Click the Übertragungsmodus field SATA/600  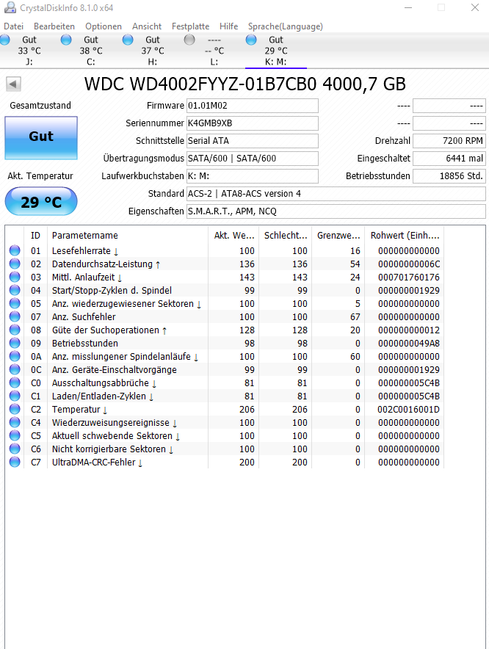click(253, 159)
